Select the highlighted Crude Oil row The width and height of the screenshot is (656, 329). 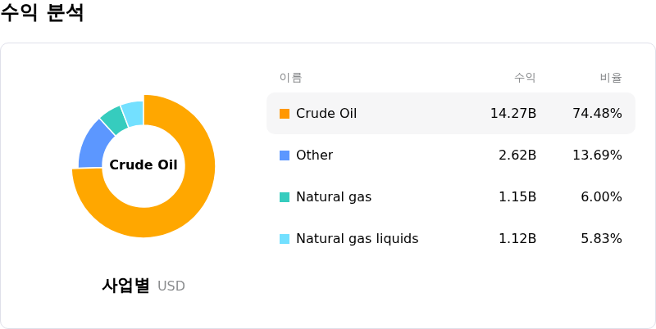pyautogui.click(x=451, y=114)
